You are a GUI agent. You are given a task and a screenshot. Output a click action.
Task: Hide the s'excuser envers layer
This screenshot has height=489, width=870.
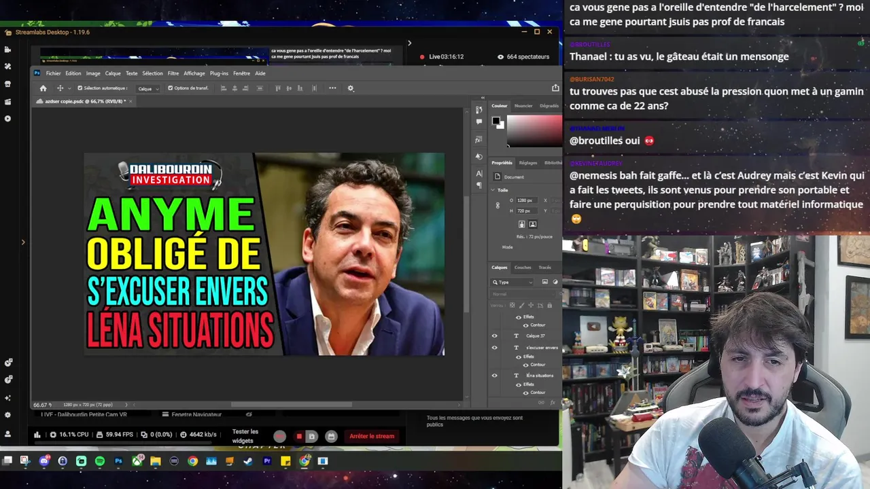point(494,348)
